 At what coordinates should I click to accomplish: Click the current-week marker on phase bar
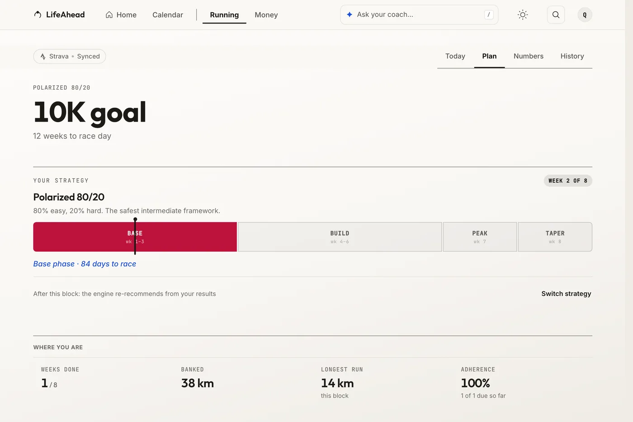click(x=135, y=236)
